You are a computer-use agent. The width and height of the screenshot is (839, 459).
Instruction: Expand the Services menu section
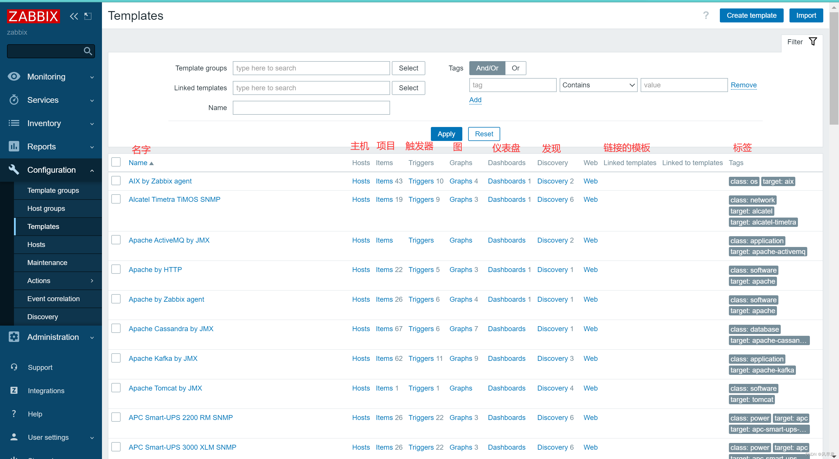coord(43,100)
